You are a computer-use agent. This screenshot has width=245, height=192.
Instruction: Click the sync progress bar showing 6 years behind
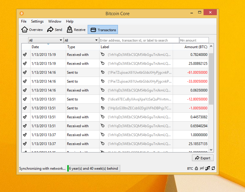point(93,169)
